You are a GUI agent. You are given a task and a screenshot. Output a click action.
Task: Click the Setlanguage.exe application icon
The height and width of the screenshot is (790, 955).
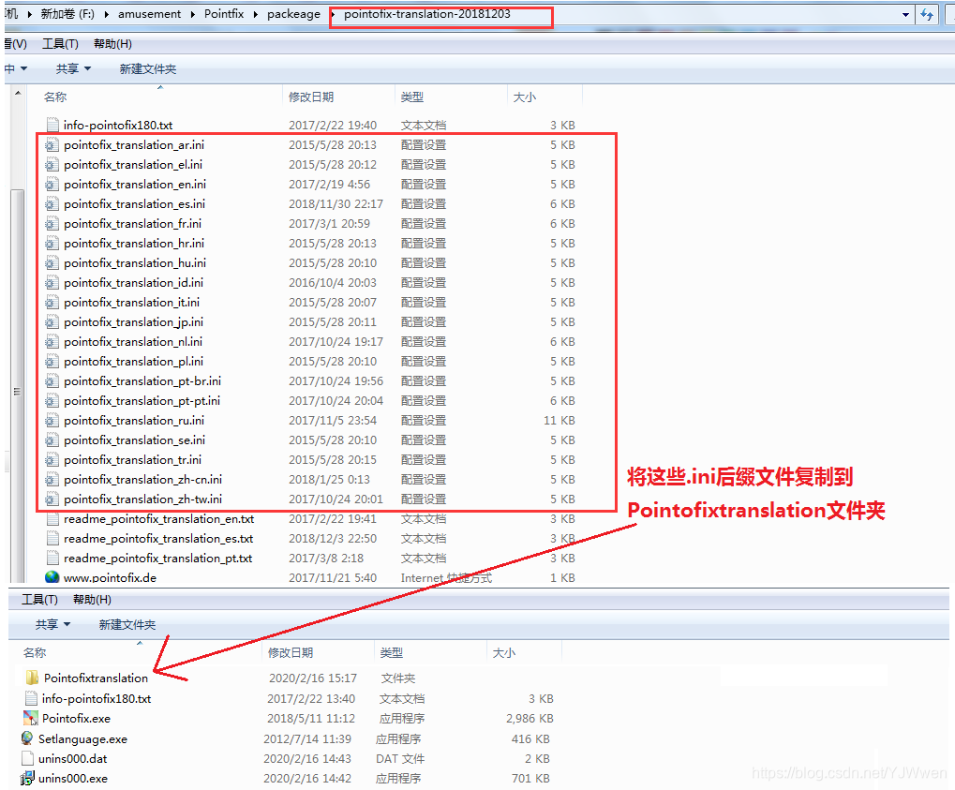tap(27, 738)
